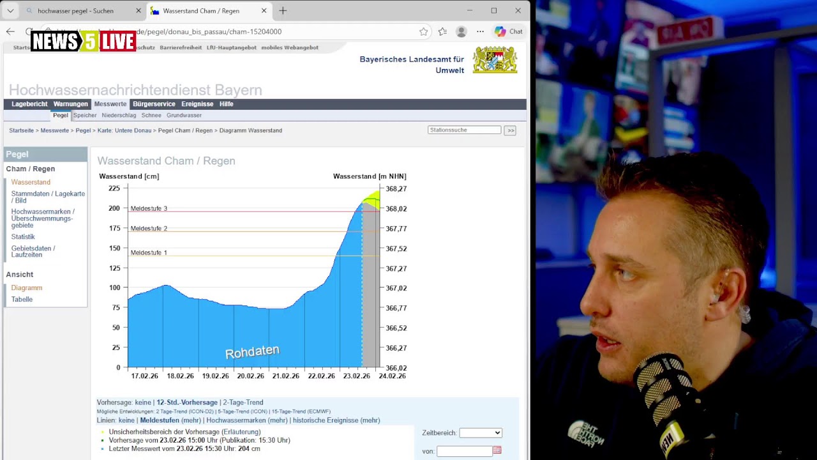Close the 'Wasserstand Cham / Regen' tab
Viewport: 817px width, 460px height.
pyautogui.click(x=264, y=11)
